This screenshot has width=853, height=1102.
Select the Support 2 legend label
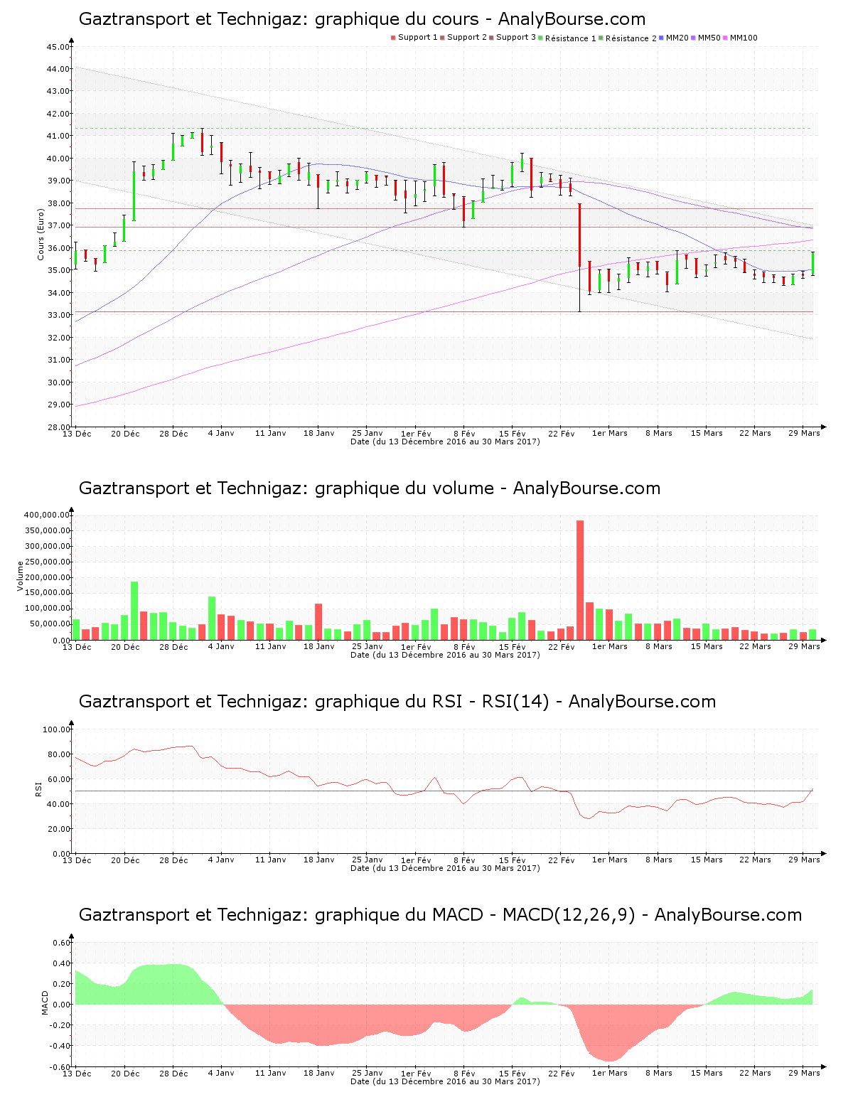point(467,38)
